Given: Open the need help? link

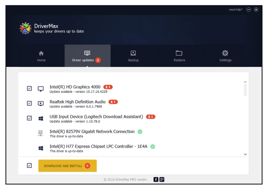Looking at the screenshot, I should (x=235, y=10).
